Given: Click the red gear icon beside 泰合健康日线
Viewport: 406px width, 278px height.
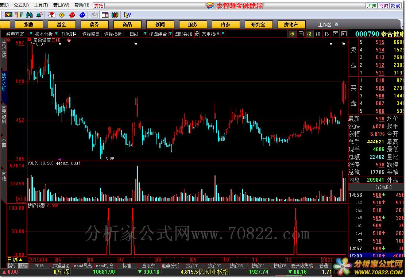Looking at the screenshot, I should (29, 40).
